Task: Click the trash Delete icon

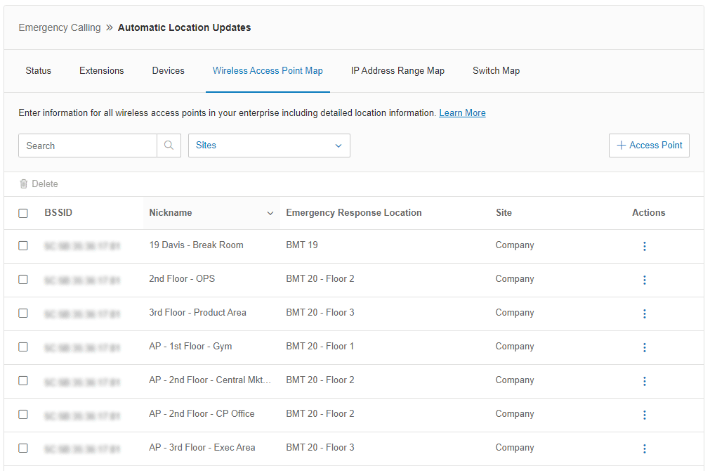Action: [x=24, y=184]
